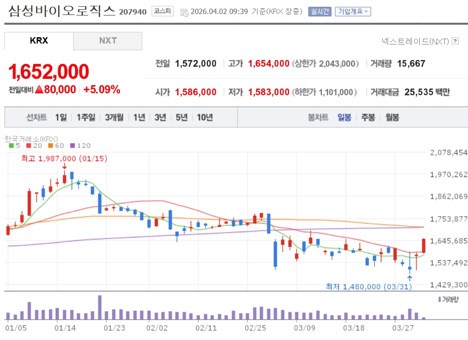
Task: Click the 한국거래소(KRX) chart caption
Action: point(31,139)
